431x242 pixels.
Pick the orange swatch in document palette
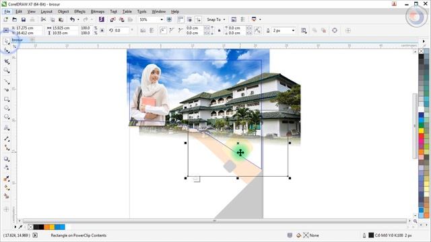(x=46, y=227)
